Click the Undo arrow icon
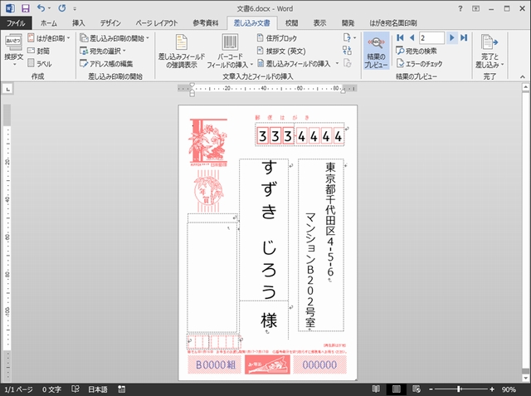531x396 pixels. [x=41, y=8]
